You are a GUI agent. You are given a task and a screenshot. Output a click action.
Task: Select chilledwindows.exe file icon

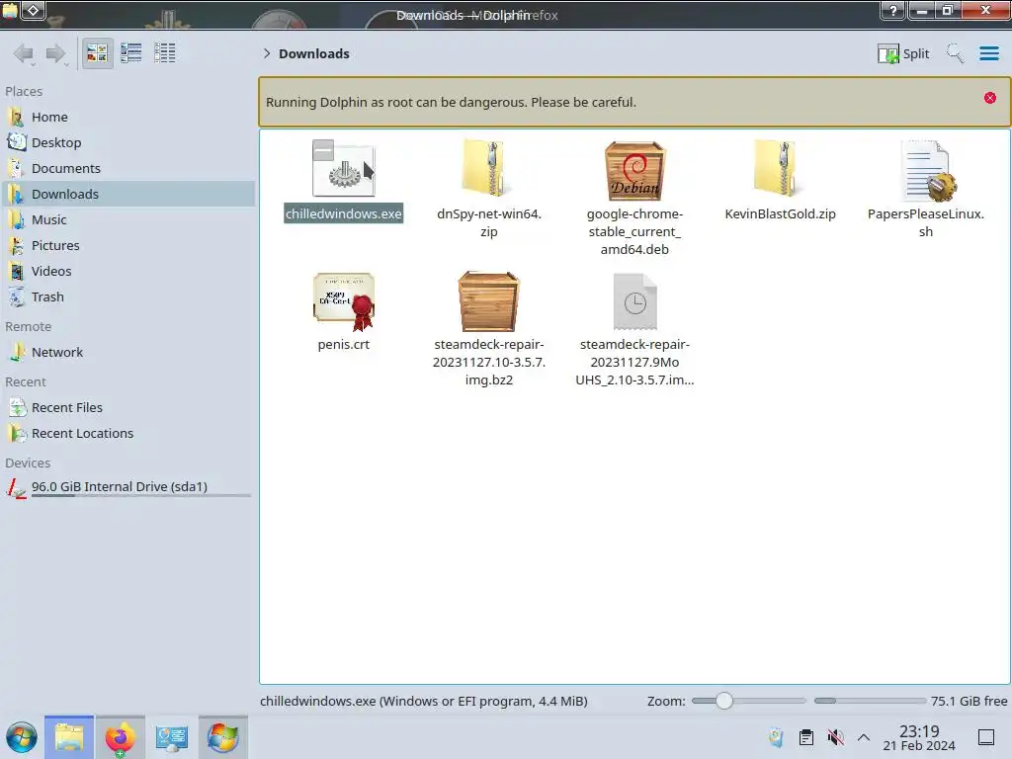click(x=343, y=169)
